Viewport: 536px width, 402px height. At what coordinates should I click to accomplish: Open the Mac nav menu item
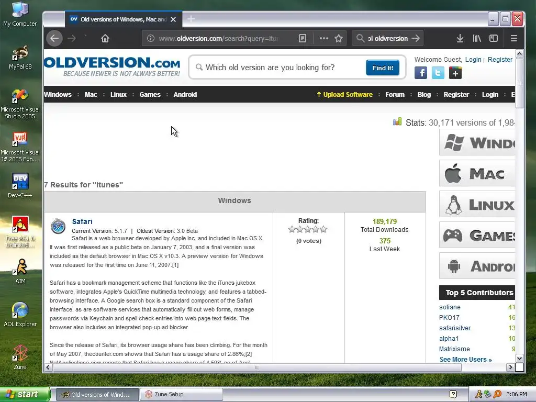91,94
